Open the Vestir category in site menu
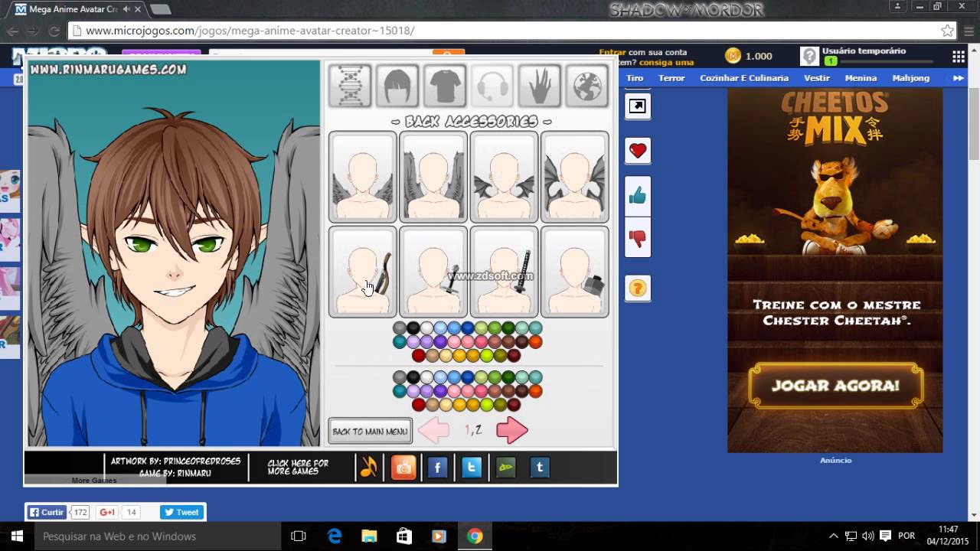 click(817, 78)
